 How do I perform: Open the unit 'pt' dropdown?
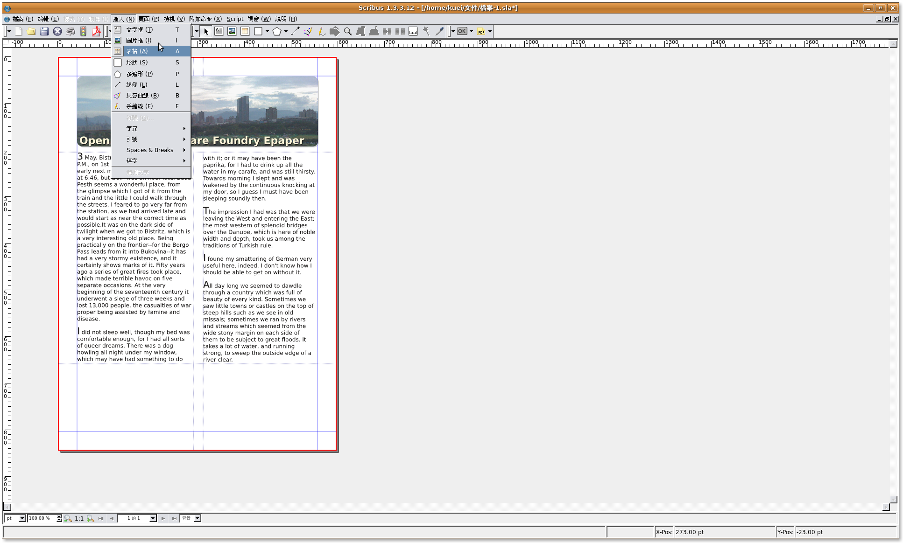click(21, 518)
